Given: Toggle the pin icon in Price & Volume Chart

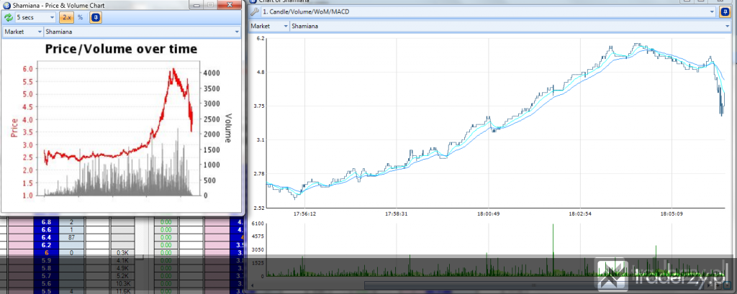Looking at the screenshot, I should [96, 17].
